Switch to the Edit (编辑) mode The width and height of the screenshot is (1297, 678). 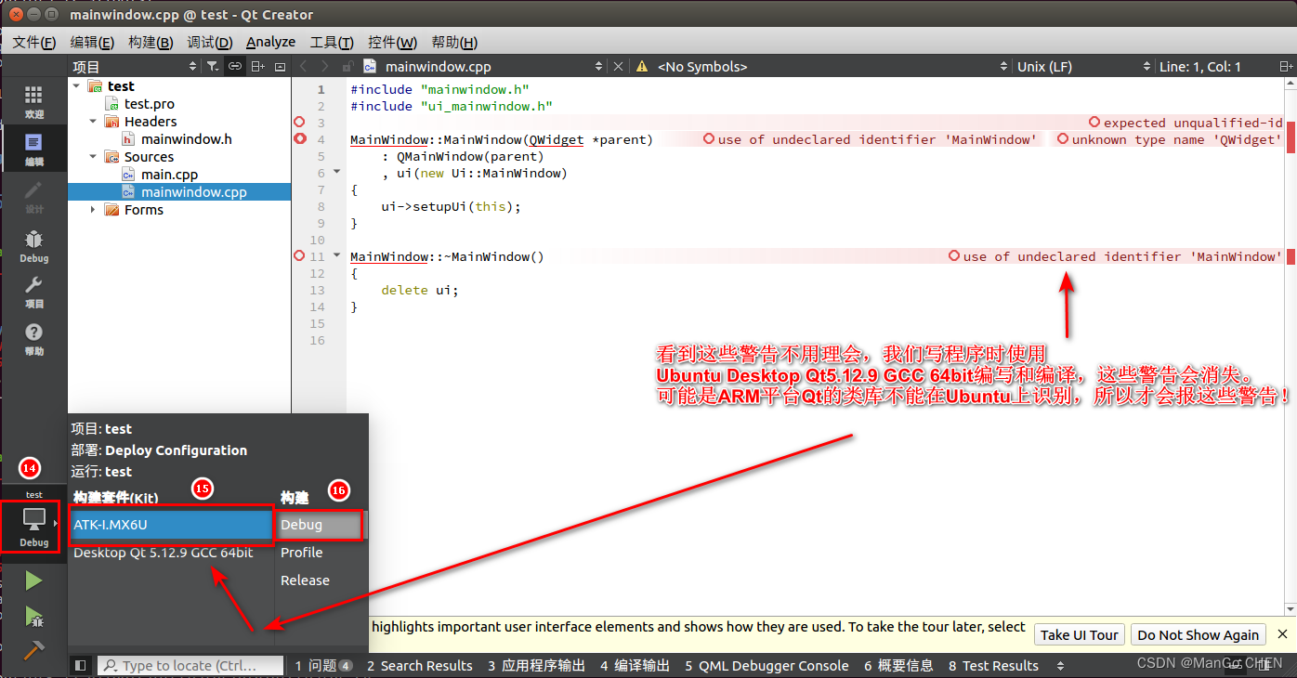(33, 149)
